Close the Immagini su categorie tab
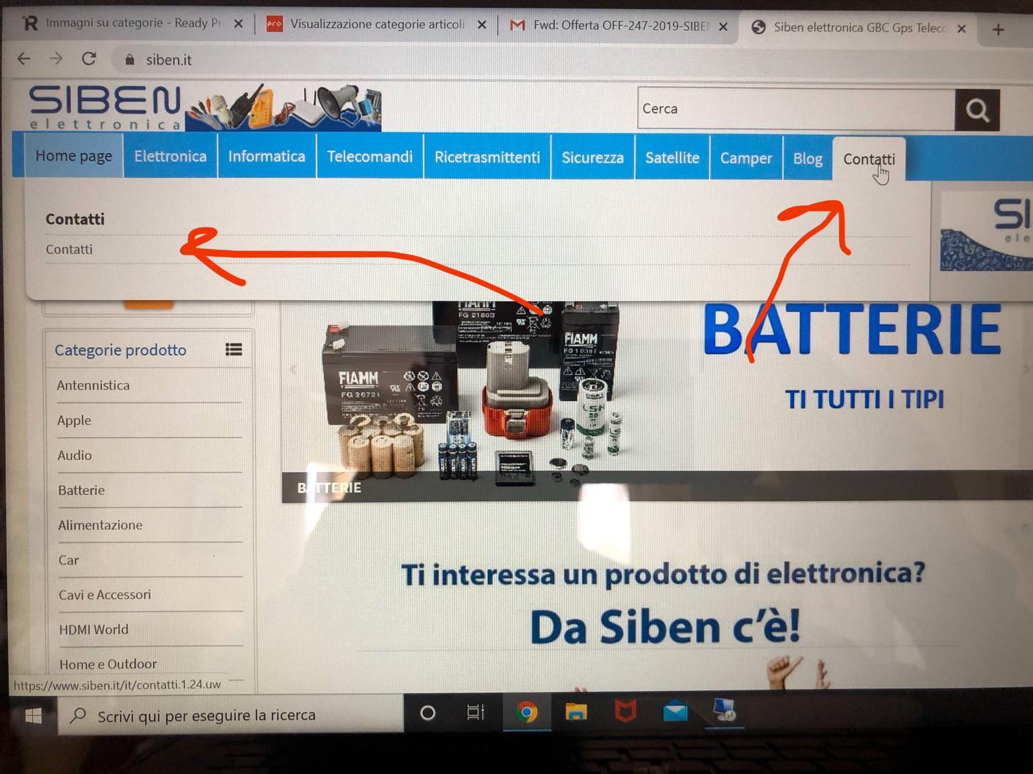 tap(238, 24)
